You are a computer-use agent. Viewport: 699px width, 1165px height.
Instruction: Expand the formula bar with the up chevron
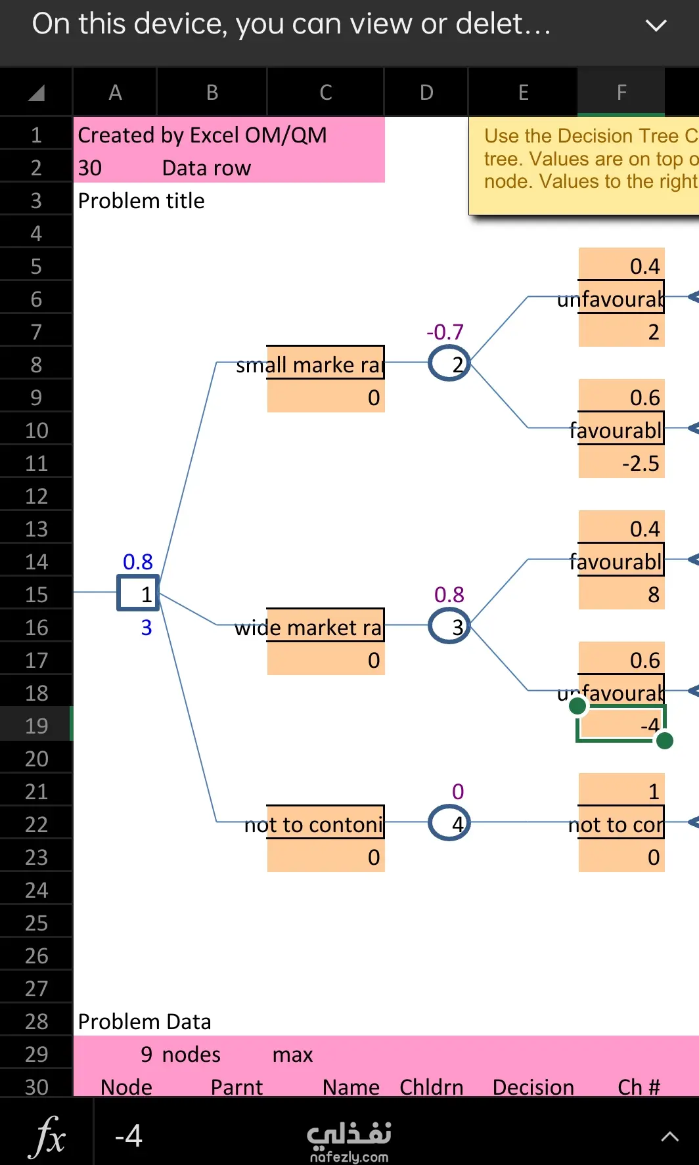669,1136
